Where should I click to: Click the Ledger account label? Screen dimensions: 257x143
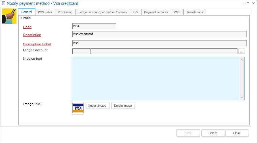(x=35, y=50)
